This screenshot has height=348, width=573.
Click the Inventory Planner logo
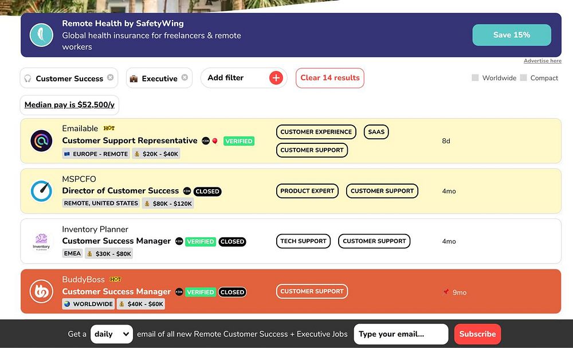click(x=41, y=241)
